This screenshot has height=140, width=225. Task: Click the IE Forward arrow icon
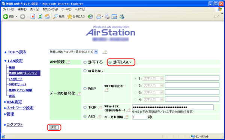click(x=22, y=17)
